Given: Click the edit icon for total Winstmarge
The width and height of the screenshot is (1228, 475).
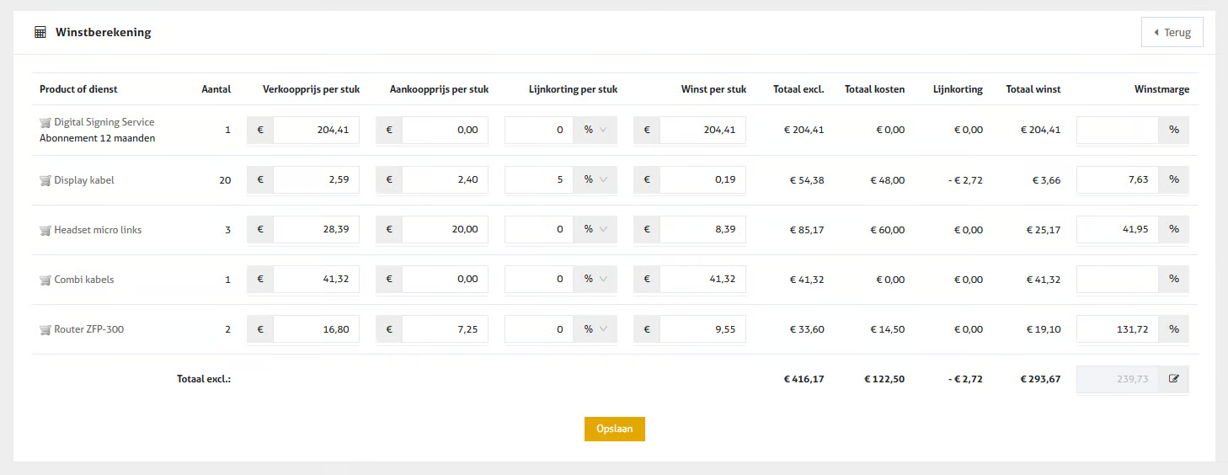Looking at the screenshot, I should point(1174,379).
